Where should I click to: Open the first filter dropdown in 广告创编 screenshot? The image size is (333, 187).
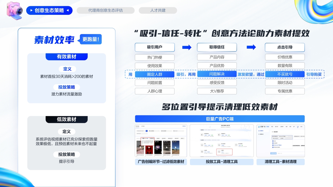tap(154, 131)
